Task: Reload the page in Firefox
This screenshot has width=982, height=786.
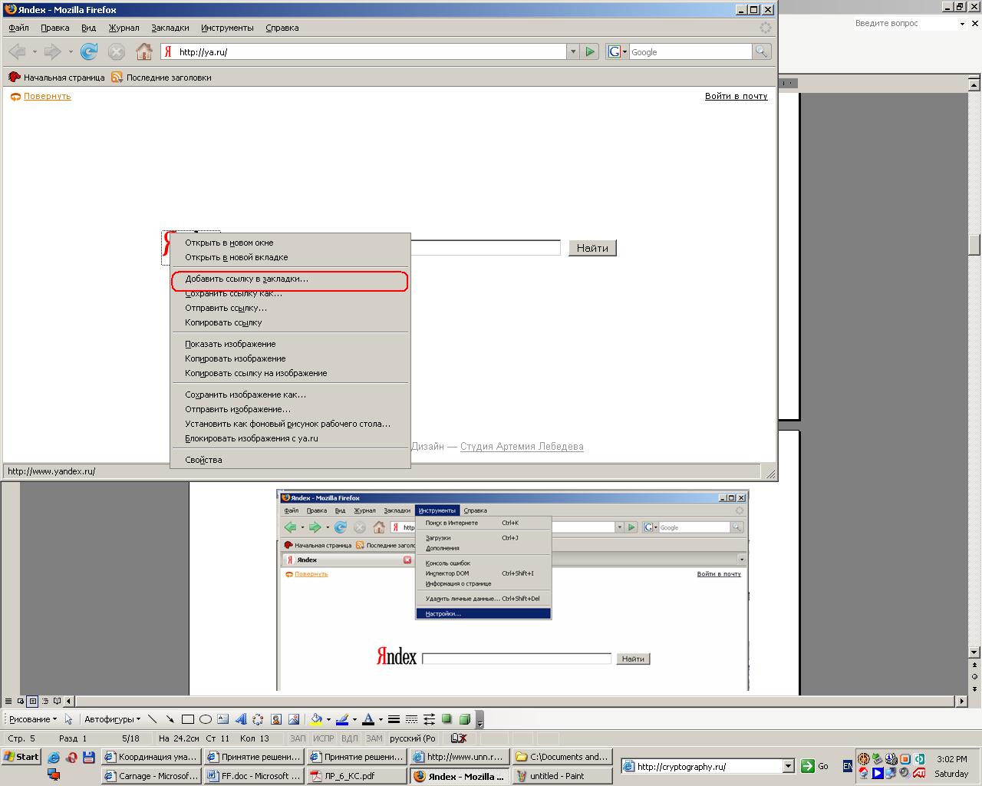Action: click(x=89, y=52)
